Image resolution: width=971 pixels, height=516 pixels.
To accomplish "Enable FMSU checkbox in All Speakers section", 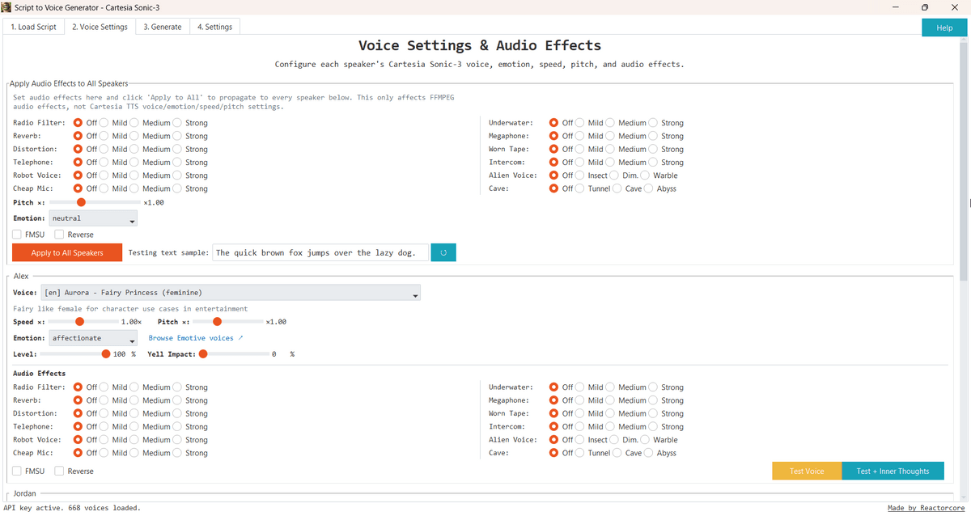I will 28,235.
